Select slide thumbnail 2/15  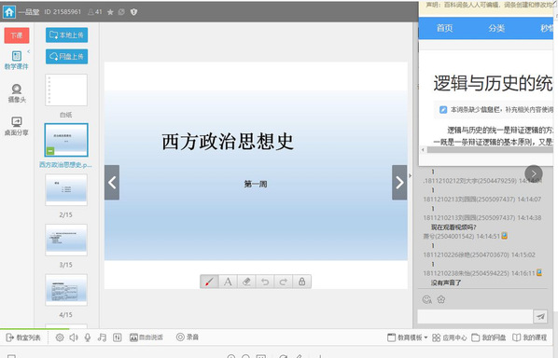pos(66,190)
